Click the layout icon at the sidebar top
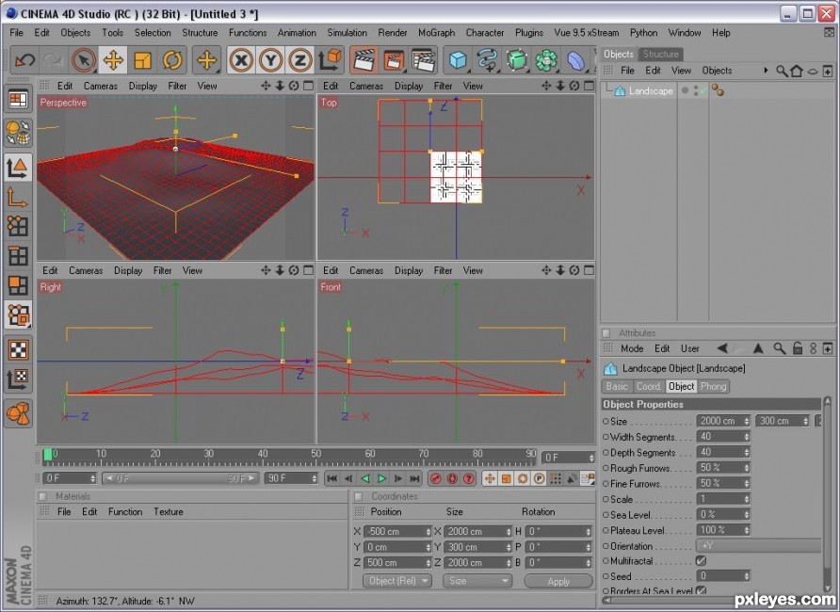The width and height of the screenshot is (840, 612). [x=18, y=100]
